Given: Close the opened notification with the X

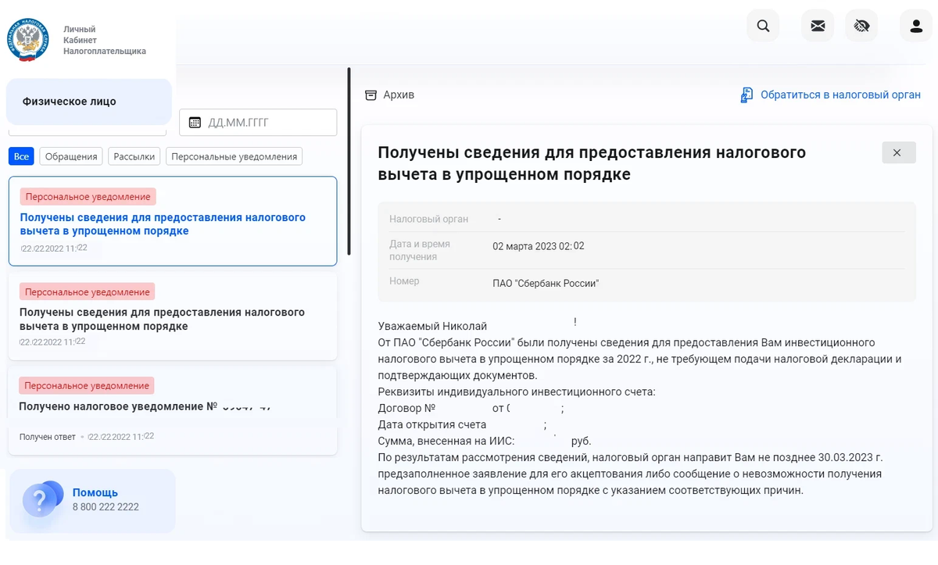Looking at the screenshot, I should tap(898, 152).
